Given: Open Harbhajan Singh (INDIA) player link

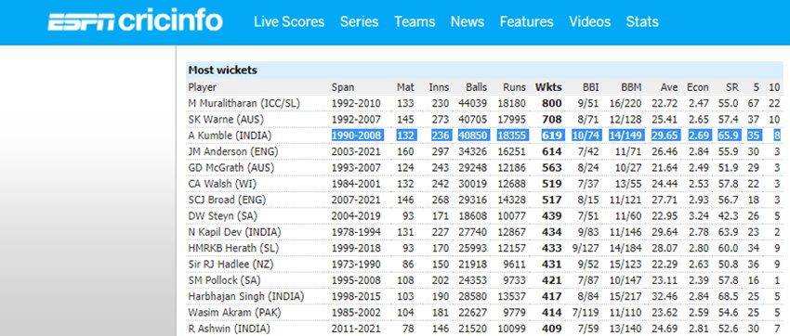Looking at the screenshot, I should click(x=246, y=297).
